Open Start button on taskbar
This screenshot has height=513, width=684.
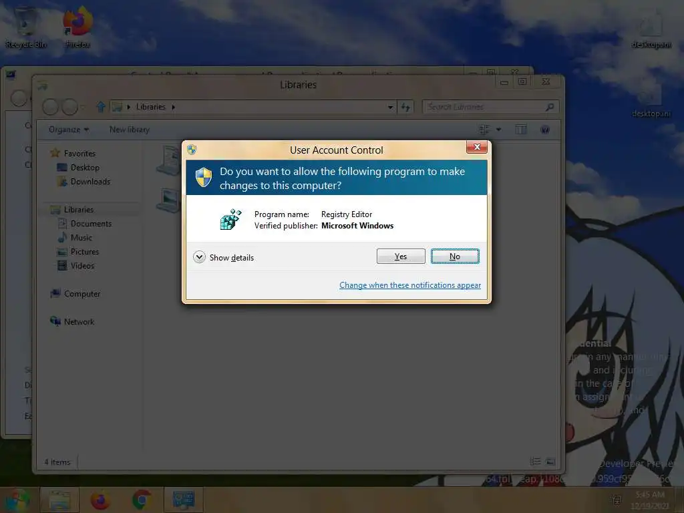pos(17,500)
